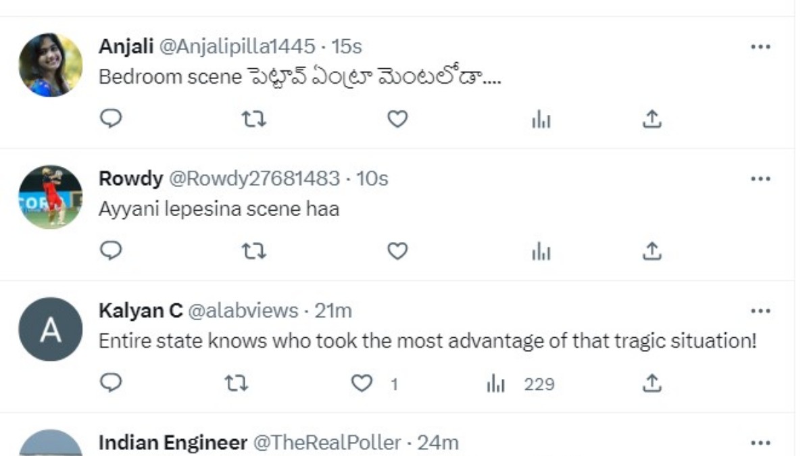Open more options for Anjali's tweet

pos(760,47)
